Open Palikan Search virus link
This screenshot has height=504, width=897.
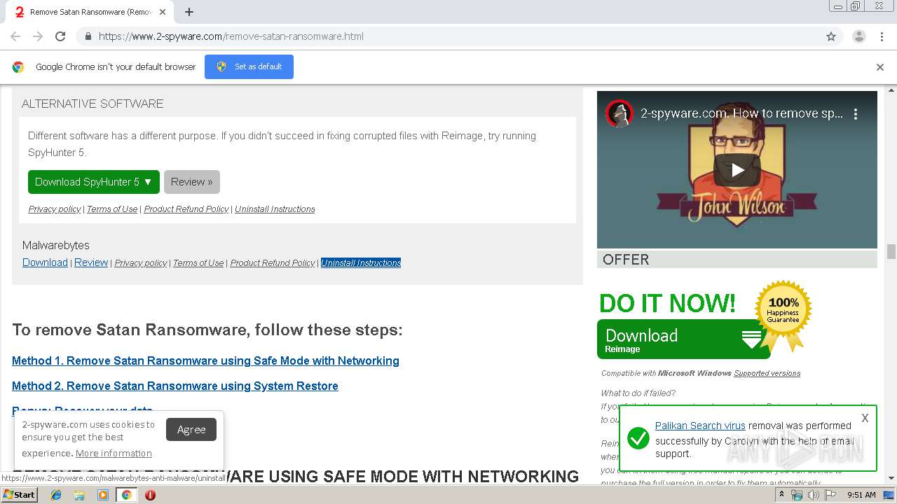pos(700,426)
